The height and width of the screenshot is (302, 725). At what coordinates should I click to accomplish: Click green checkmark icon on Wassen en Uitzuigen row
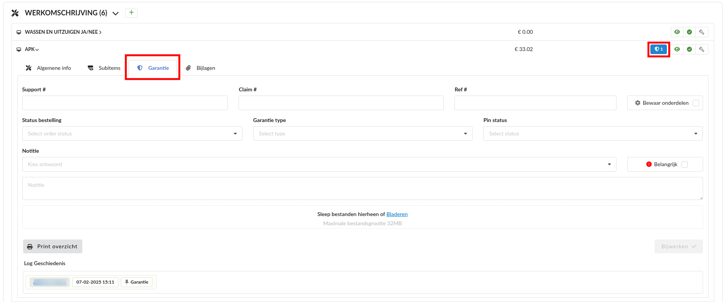689,32
